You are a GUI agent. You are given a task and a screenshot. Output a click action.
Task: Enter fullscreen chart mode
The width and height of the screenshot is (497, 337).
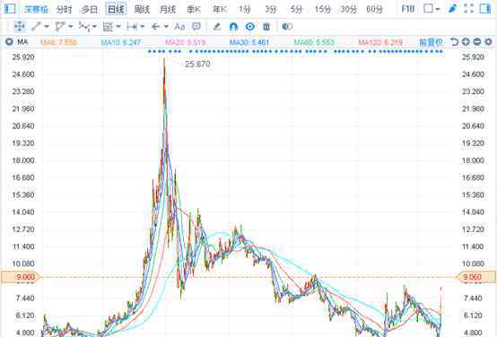pos(468,9)
